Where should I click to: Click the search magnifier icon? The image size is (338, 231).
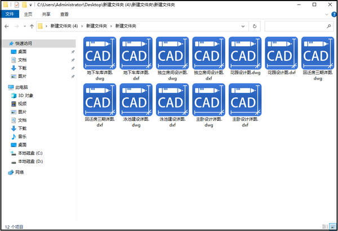(x=329, y=26)
